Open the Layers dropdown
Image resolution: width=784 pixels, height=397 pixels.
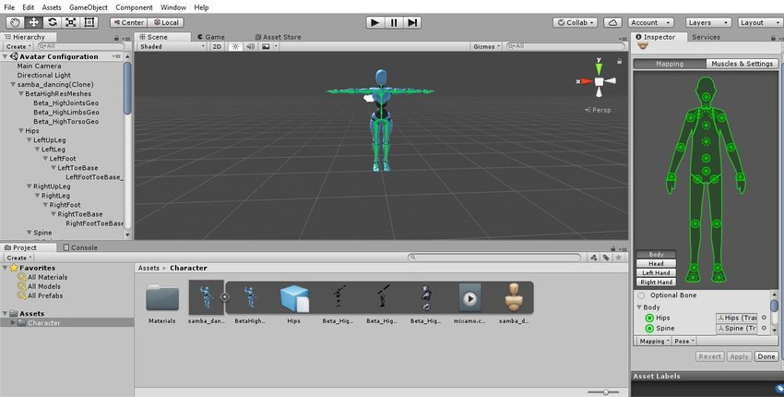point(708,22)
